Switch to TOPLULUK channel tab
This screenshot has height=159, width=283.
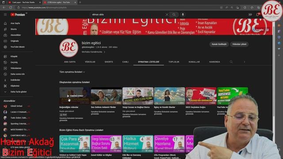174,62
